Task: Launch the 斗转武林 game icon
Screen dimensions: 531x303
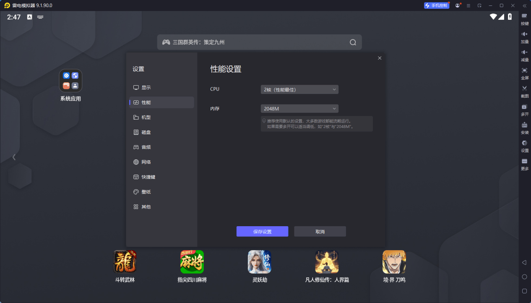Action: pyautogui.click(x=125, y=262)
